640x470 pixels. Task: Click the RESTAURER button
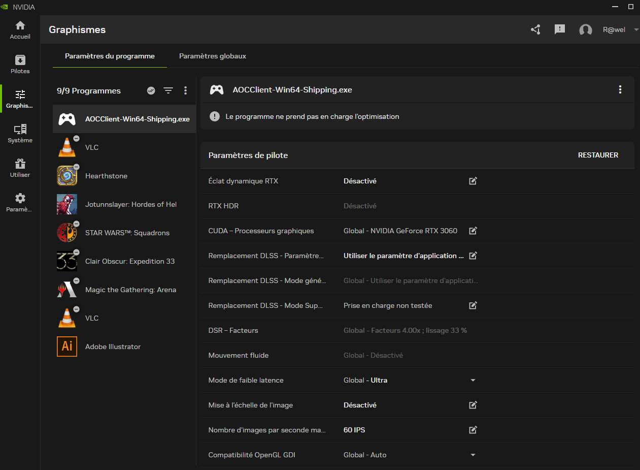598,155
